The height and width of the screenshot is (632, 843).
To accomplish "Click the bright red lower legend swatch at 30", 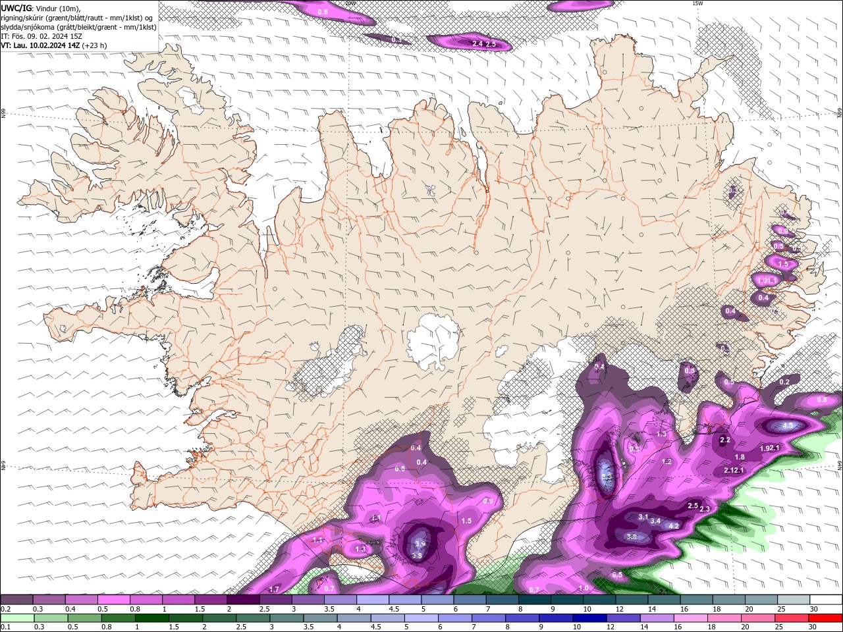I will [x=825, y=618].
